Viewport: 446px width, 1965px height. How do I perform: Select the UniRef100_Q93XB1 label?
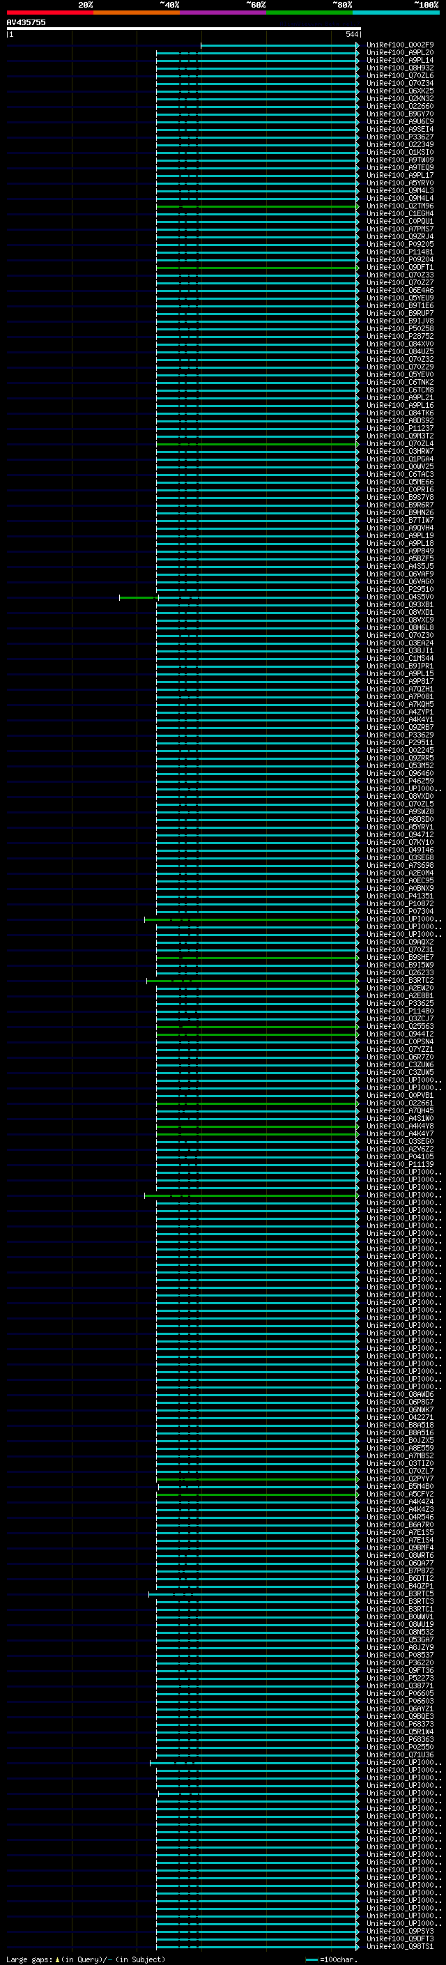pos(400,605)
